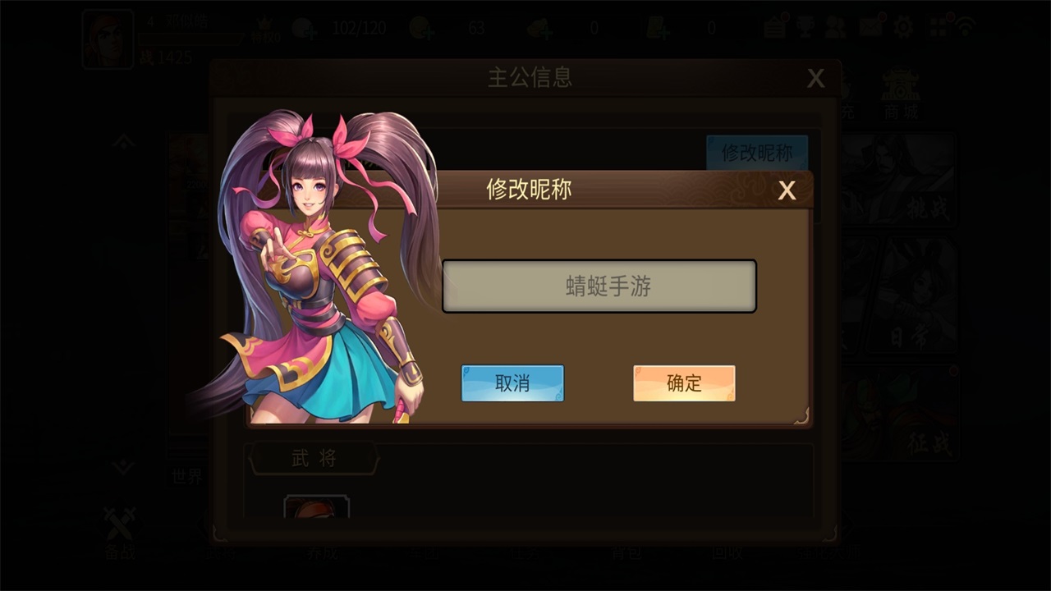1051x591 pixels.
Task: Toggle the fullscreen icon in top bar
Action: point(938,27)
